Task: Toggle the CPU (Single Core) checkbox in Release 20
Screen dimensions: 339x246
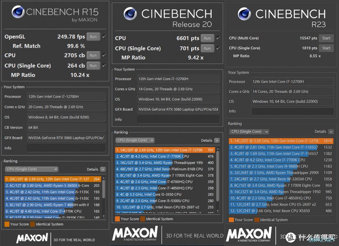Action: click(218, 48)
